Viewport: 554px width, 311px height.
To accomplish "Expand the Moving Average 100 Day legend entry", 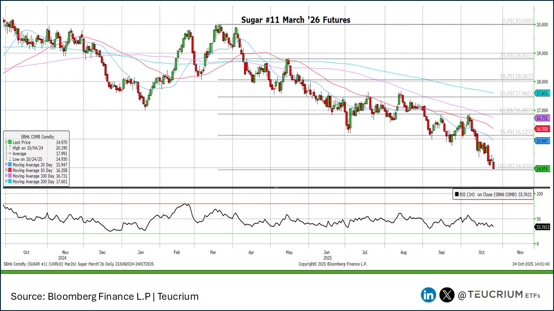I will coord(6,176).
